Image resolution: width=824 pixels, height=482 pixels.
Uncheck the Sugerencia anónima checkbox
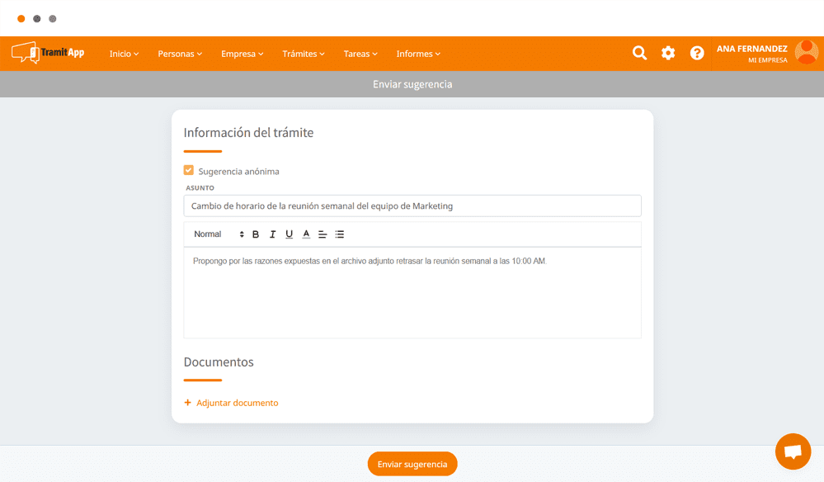click(189, 171)
